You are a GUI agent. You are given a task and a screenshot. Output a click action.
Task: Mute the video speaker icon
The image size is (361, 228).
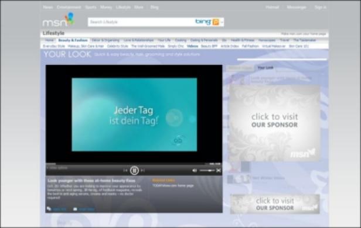click(x=195, y=170)
